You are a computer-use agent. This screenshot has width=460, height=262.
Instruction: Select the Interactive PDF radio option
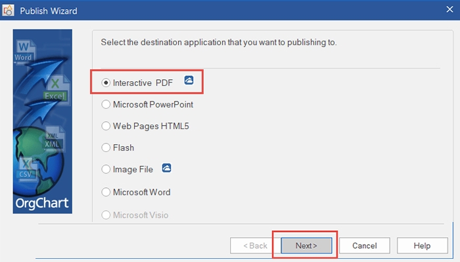(106, 83)
